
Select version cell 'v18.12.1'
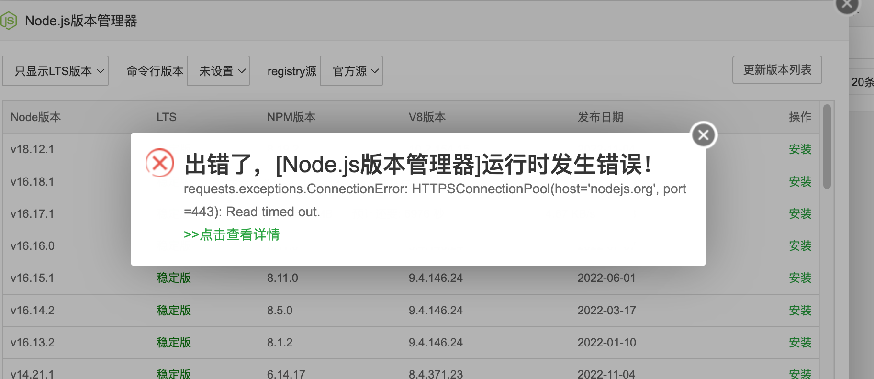click(33, 149)
